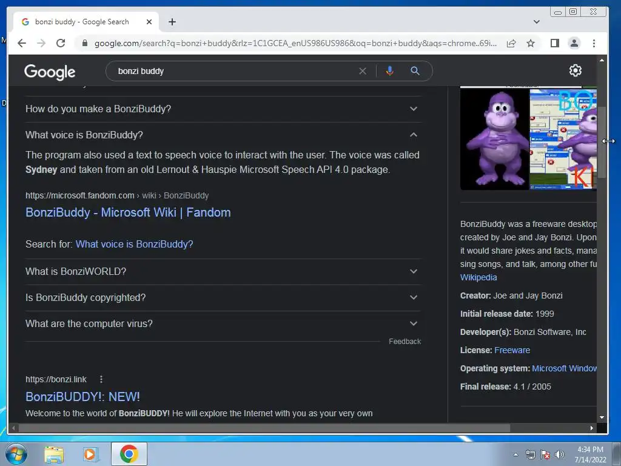Screen dimensions: 621x466
Task: Close the bonzi buddy search tab
Action: pyautogui.click(x=149, y=22)
